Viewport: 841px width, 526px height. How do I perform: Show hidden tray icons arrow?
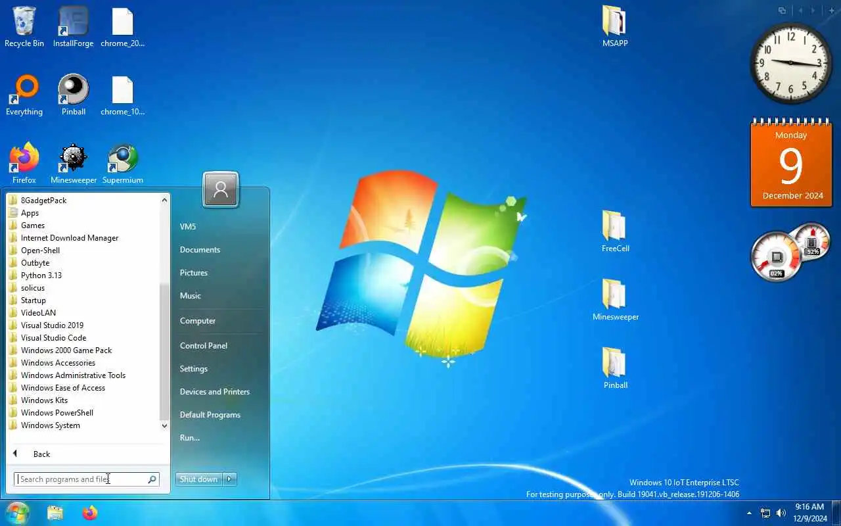pos(749,513)
